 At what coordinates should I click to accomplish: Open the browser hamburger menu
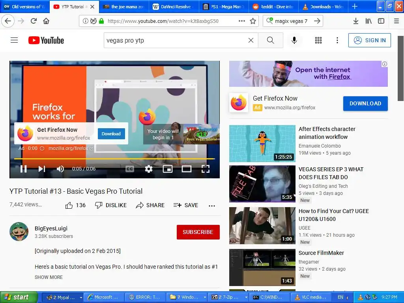397,21
